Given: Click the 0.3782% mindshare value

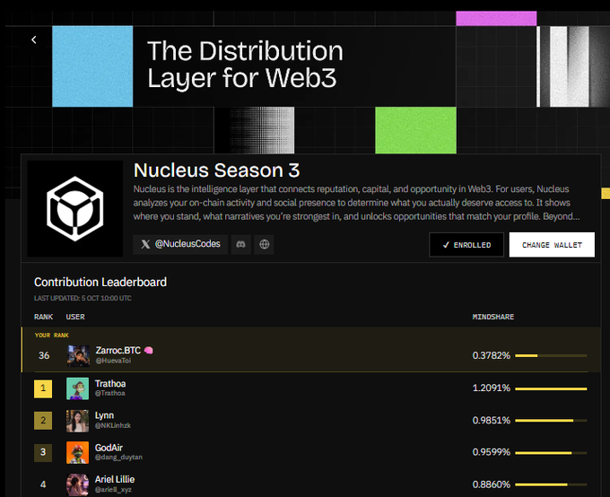Looking at the screenshot, I should pyautogui.click(x=491, y=356).
